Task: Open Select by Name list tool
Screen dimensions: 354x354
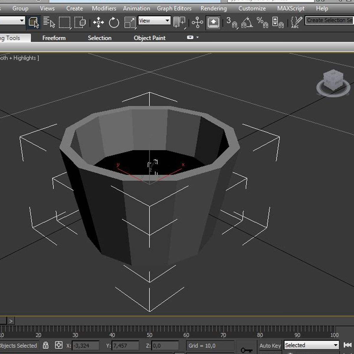Action: [49, 22]
